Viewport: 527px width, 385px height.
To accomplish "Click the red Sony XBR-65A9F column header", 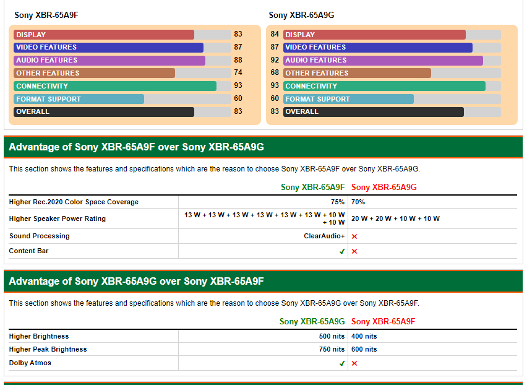I will click(x=383, y=321).
